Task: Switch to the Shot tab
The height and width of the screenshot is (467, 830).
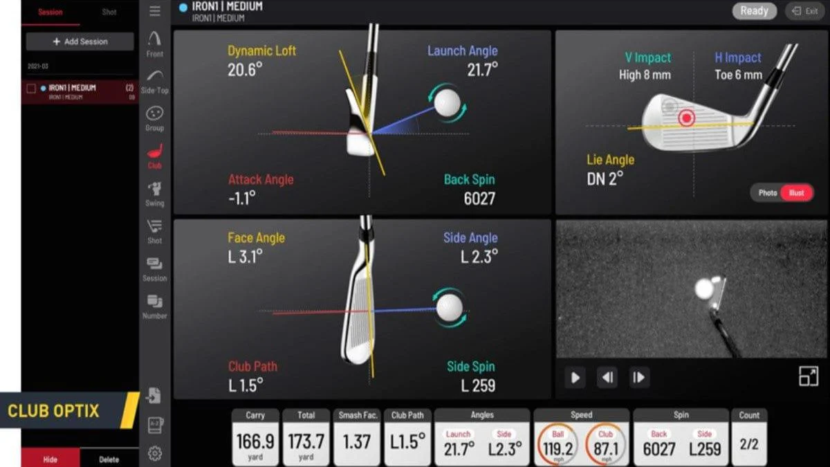Action: [x=109, y=12]
